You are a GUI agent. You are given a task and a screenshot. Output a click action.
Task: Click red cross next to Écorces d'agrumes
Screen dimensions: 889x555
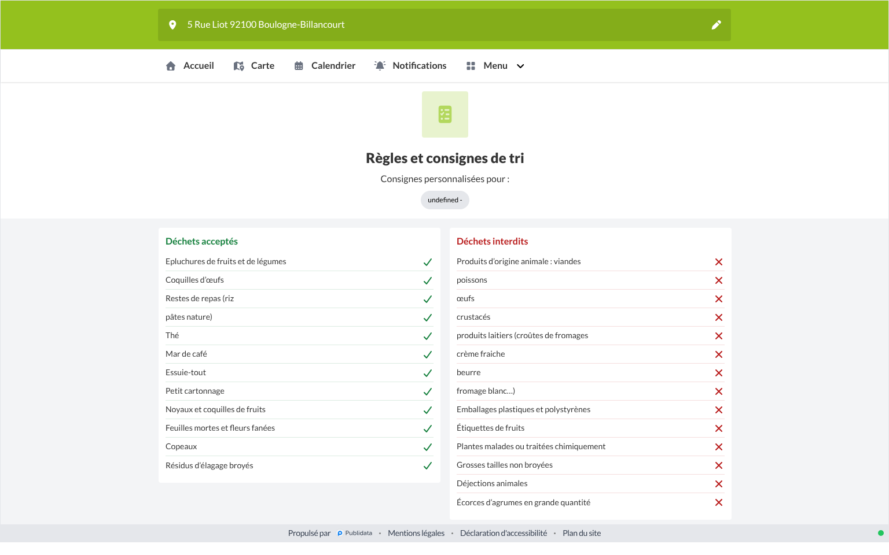719,502
